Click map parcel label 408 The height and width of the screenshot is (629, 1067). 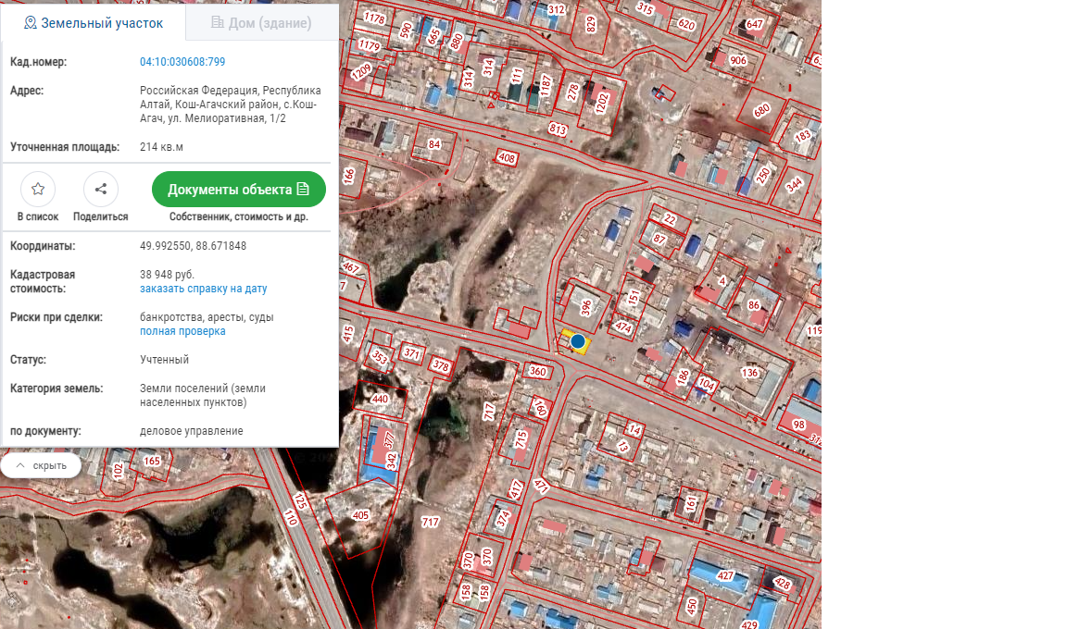(x=507, y=158)
